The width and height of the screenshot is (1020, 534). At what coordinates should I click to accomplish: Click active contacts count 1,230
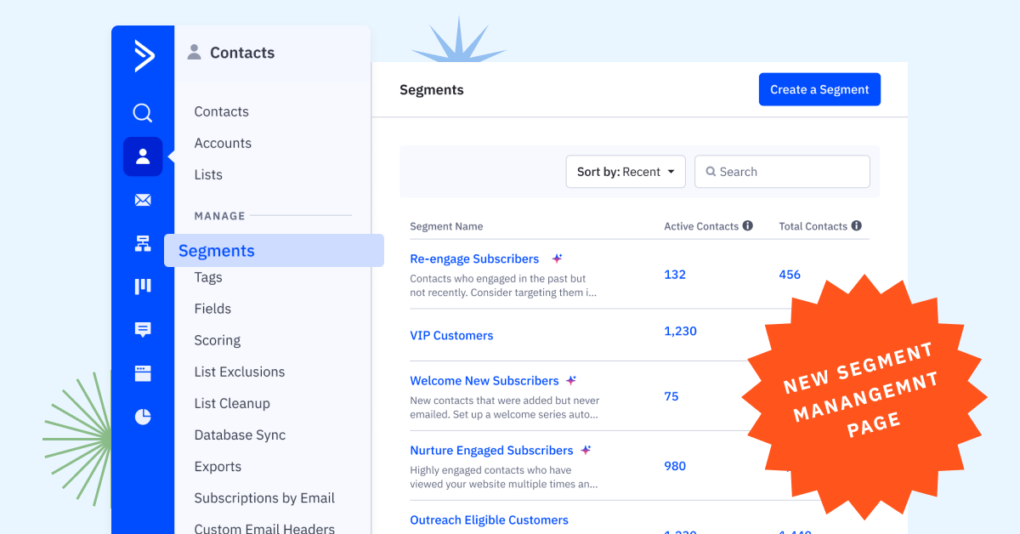[x=680, y=331]
